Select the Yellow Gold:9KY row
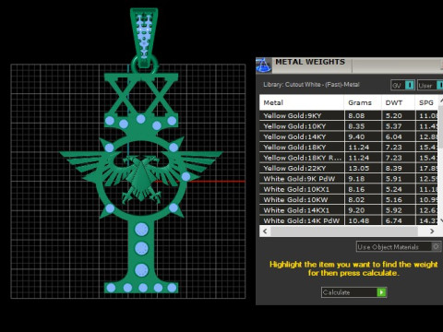The image size is (443, 332). [x=349, y=115]
